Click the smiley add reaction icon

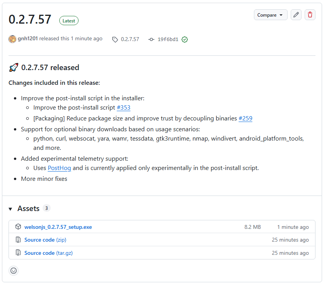pos(14,271)
